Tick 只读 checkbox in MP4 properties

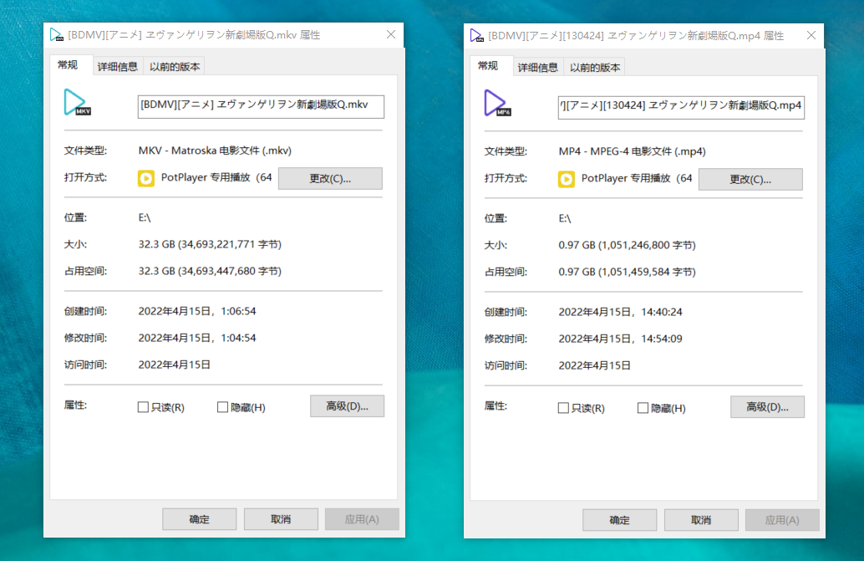click(564, 408)
